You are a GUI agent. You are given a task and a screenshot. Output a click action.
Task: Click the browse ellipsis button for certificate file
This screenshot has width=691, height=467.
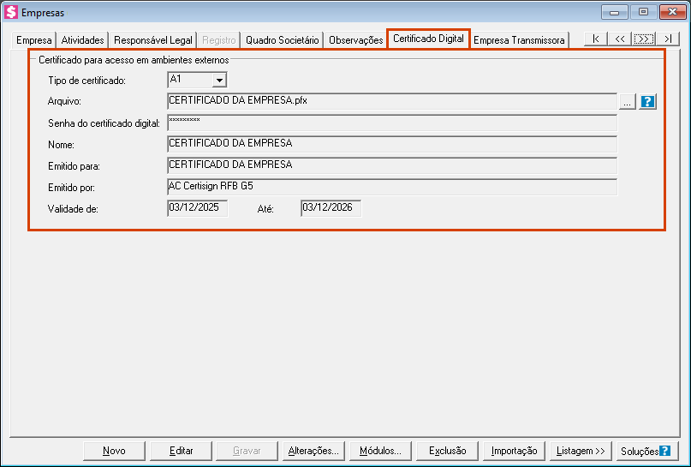(627, 102)
